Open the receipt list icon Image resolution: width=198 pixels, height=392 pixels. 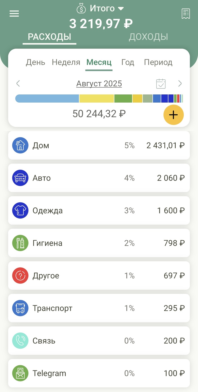[186, 14]
